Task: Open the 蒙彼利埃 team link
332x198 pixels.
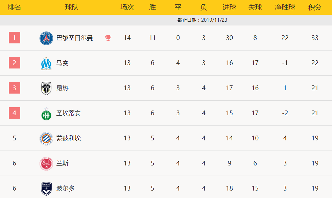Action: tap(68, 138)
